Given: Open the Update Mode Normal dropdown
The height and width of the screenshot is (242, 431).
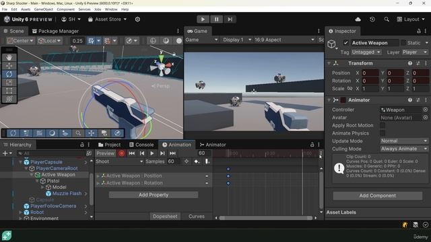Looking at the screenshot, I should click(404, 140).
